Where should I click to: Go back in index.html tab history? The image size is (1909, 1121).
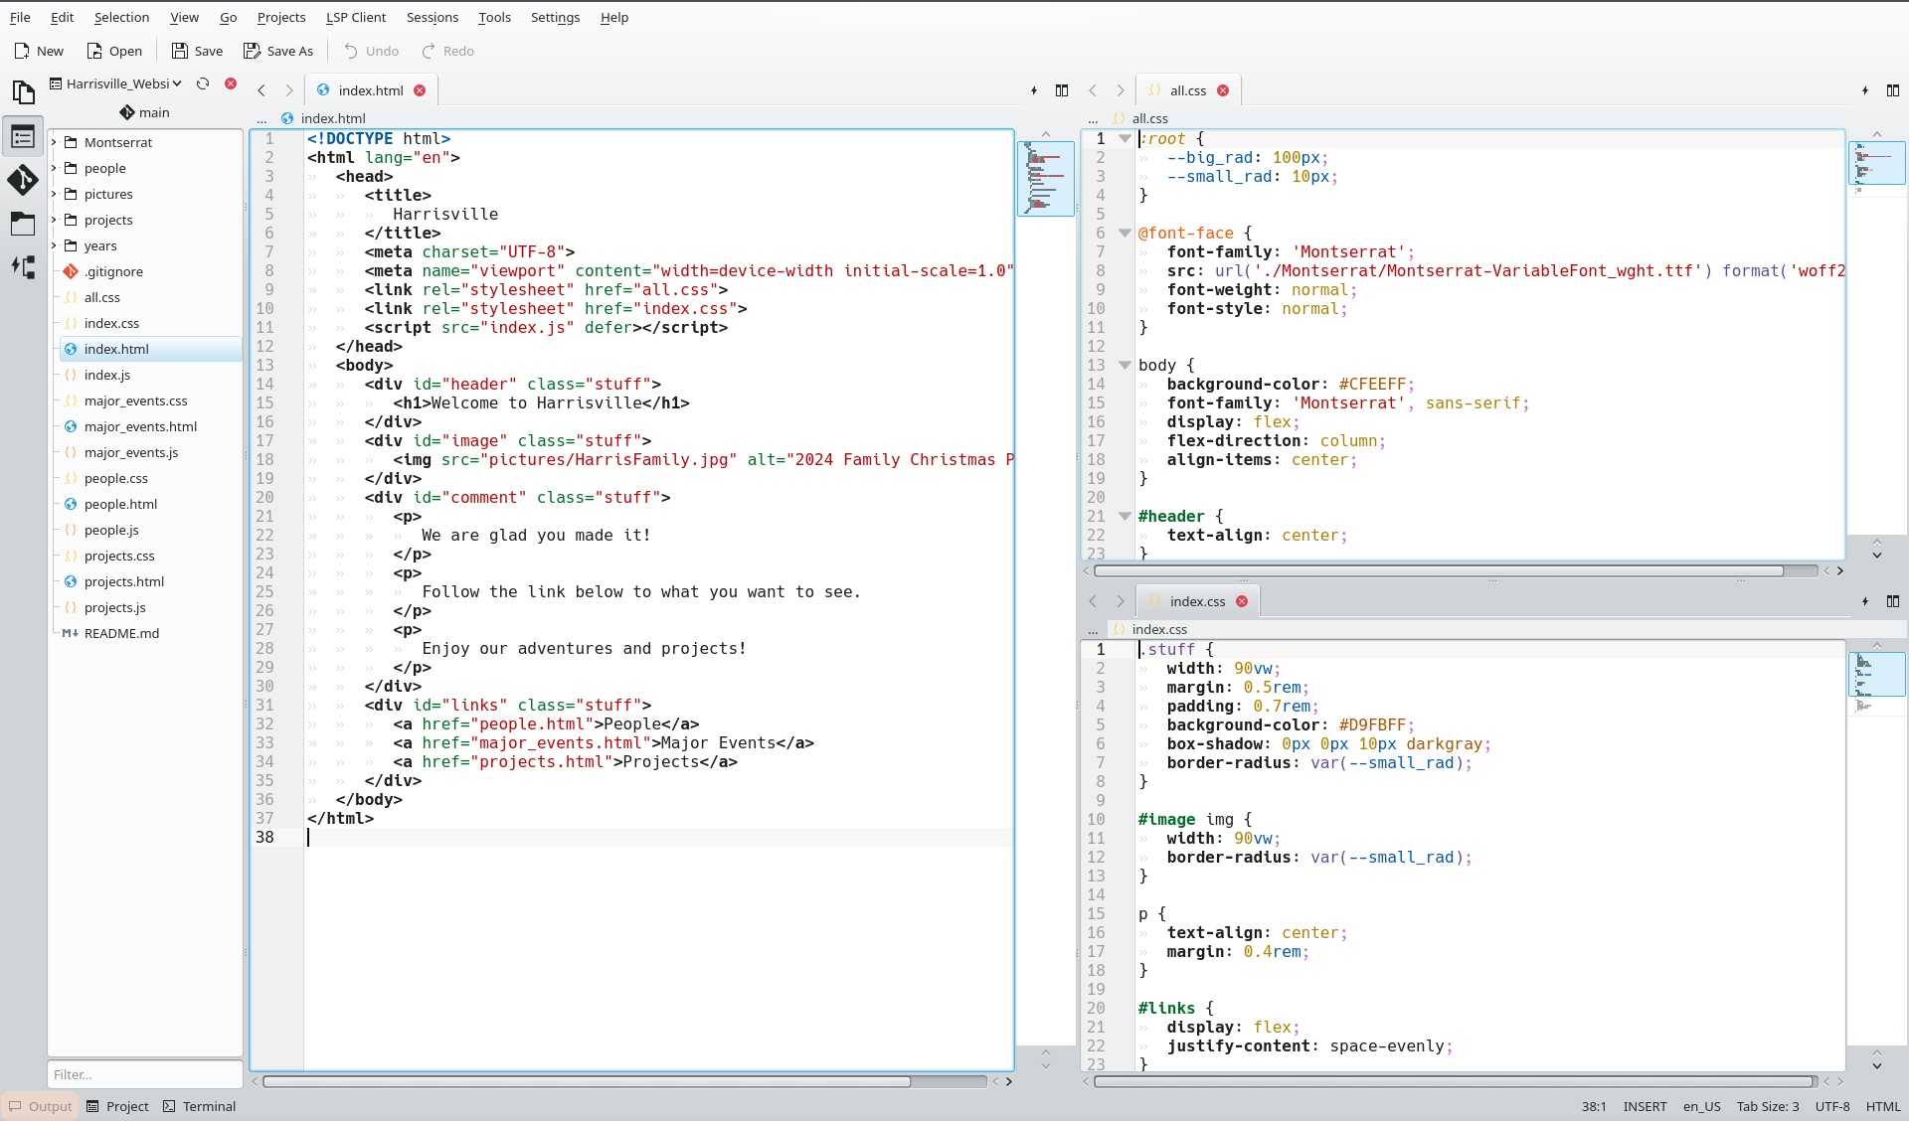(261, 90)
